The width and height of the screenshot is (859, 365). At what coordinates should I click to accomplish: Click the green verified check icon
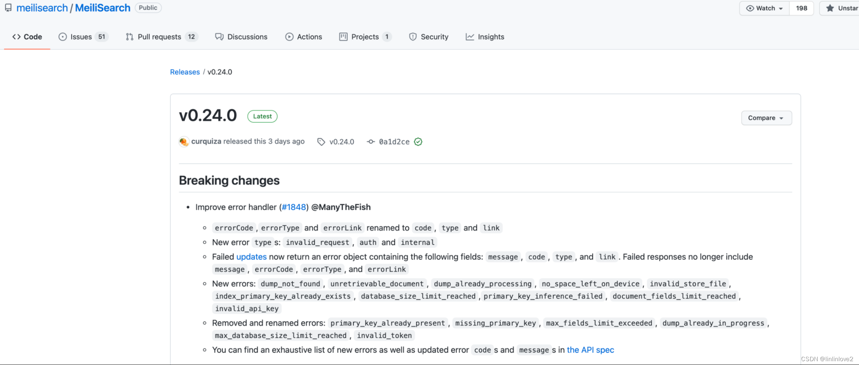pyautogui.click(x=418, y=142)
